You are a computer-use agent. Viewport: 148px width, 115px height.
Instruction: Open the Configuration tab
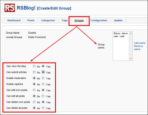point(99,20)
